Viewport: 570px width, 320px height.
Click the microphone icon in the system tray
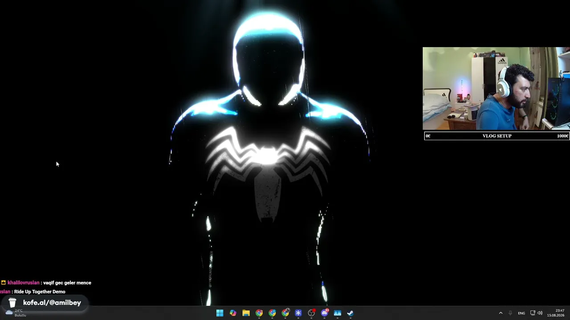click(510, 313)
